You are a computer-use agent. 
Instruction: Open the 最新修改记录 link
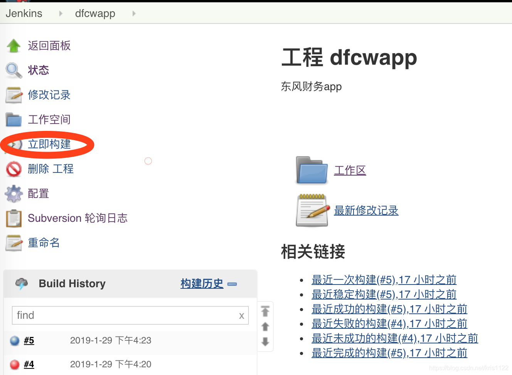point(366,211)
